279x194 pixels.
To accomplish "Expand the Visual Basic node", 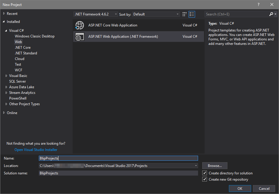I will click(7, 76).
